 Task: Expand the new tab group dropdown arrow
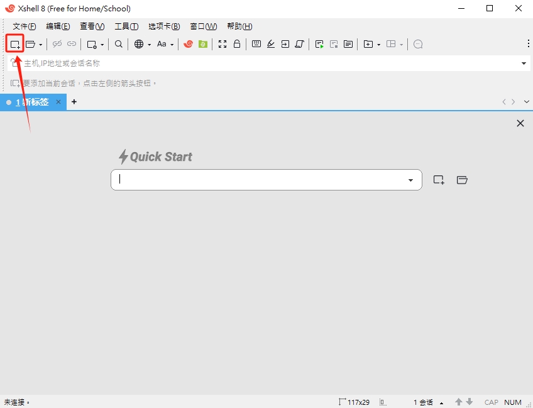pyautogui.click(x=378, y=45)
